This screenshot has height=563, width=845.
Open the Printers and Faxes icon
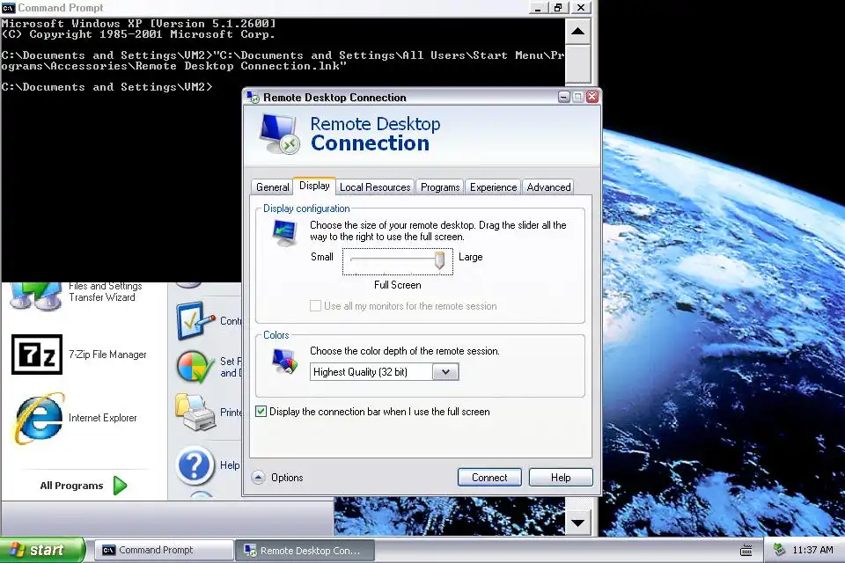pos(195,413)
